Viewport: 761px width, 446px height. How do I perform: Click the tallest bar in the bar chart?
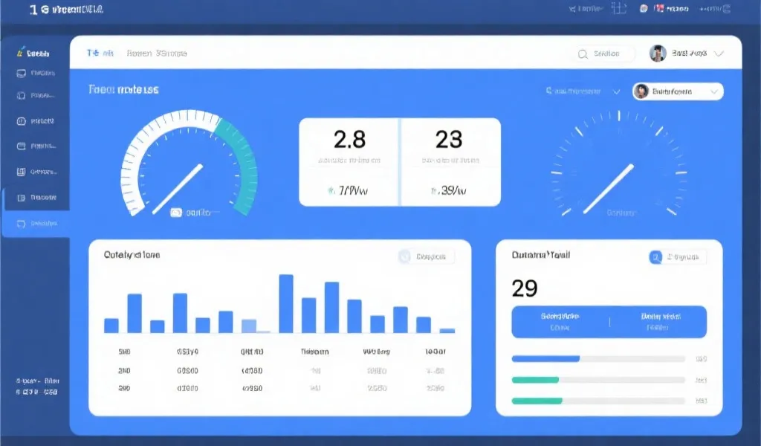286,303
